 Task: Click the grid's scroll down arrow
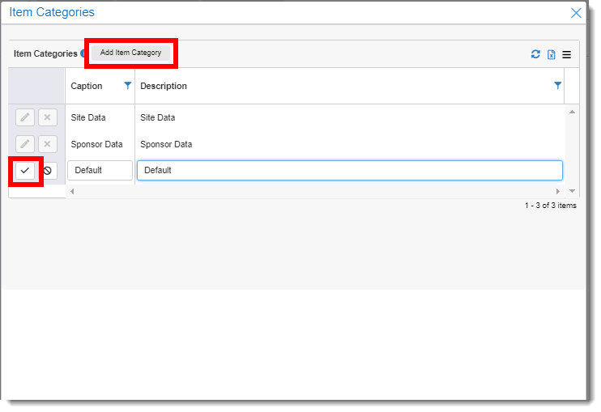click(572, 191)
